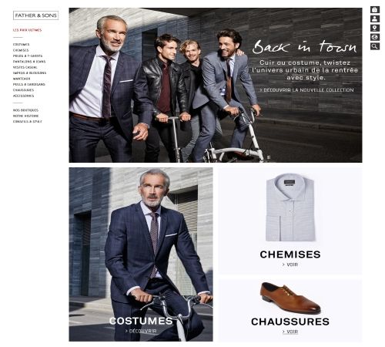Open Pulls & Cardigans category
Screen dimensions: 385x347
coord(29,84)
